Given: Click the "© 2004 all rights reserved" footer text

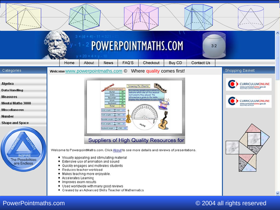Looking at the screenshot, I should [231, 203].
